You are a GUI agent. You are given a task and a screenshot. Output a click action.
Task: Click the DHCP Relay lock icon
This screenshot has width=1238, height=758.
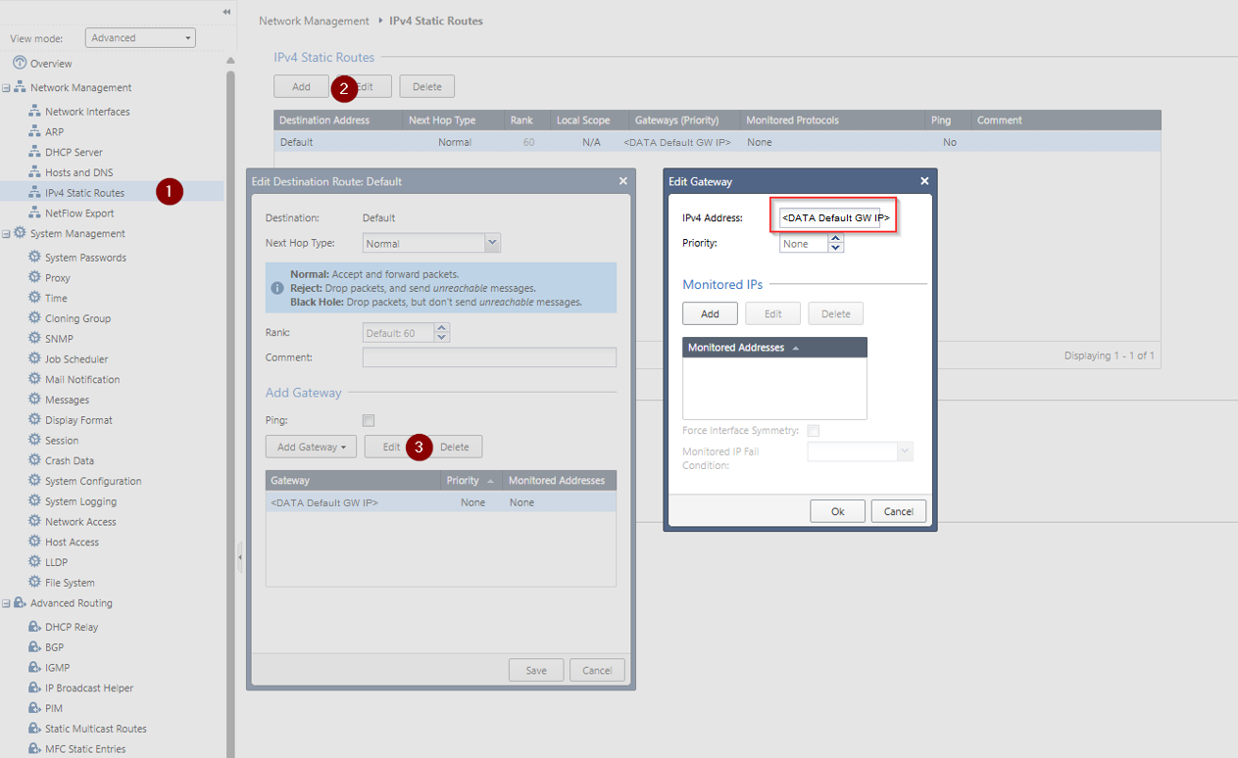point(34,627)
